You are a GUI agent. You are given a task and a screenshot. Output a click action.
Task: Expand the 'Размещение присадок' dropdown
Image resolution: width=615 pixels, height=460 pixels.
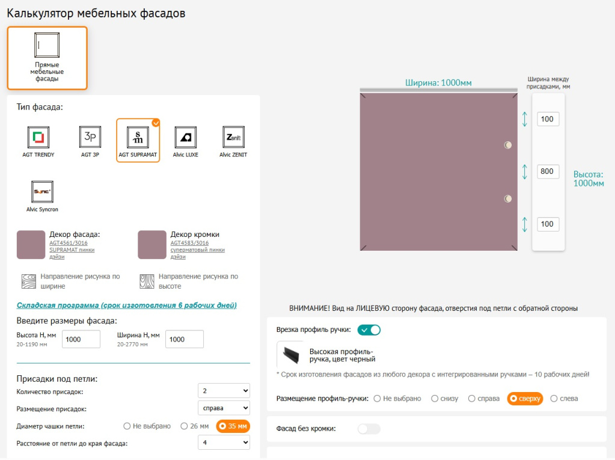click(x=224, y=408)
